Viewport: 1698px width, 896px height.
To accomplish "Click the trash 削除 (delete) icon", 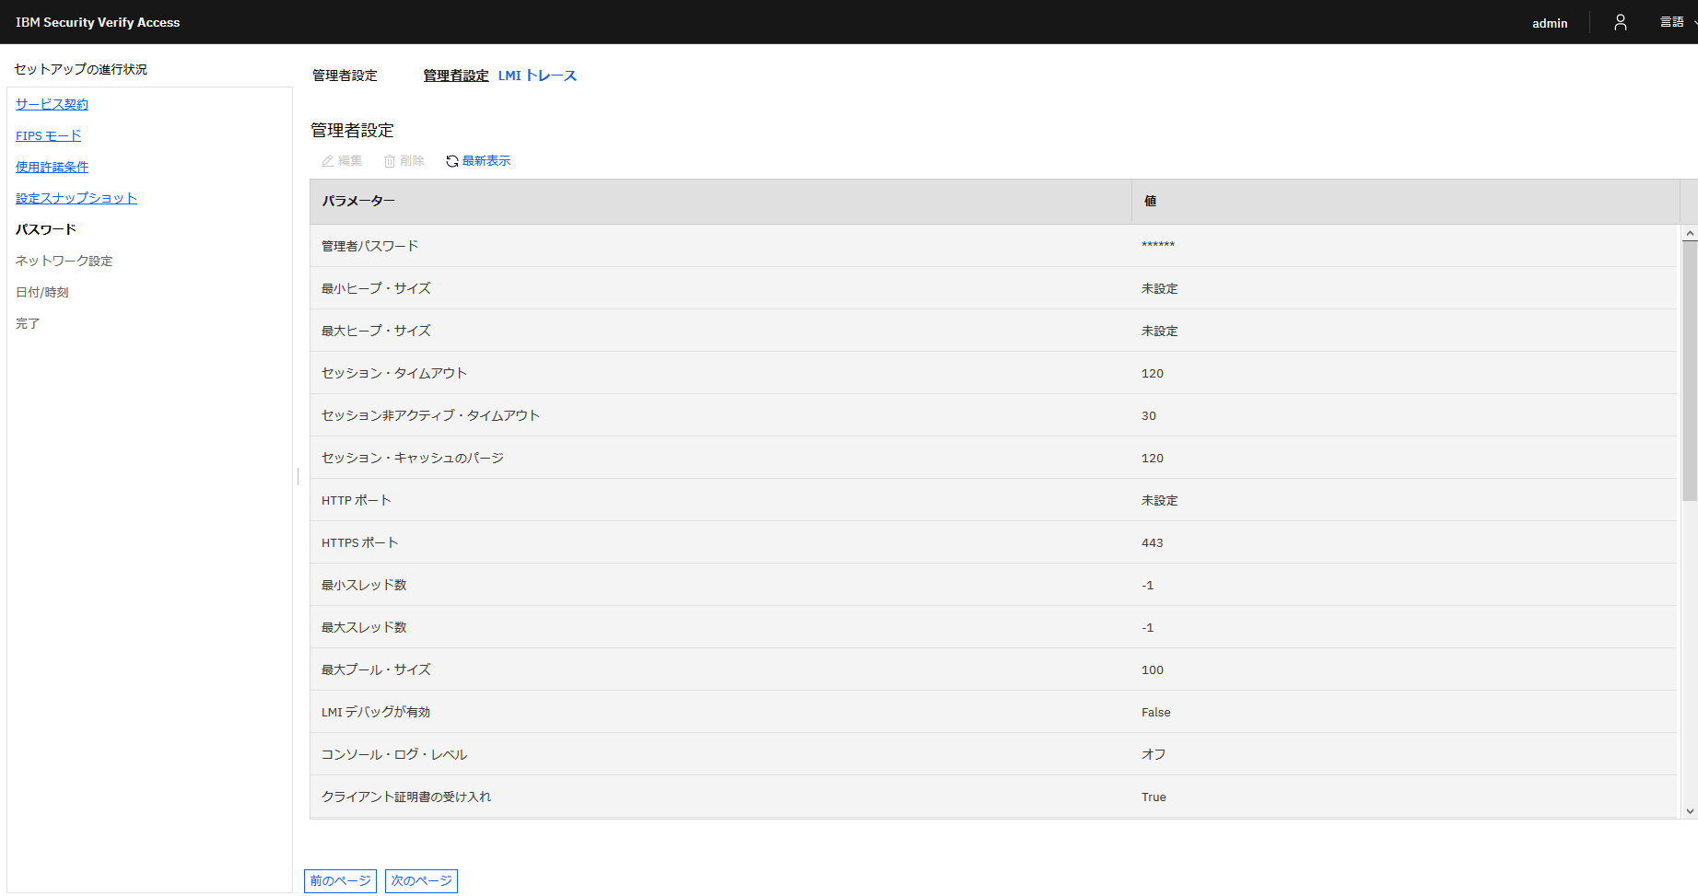I will pyautogui.click(x=391, y=160).
